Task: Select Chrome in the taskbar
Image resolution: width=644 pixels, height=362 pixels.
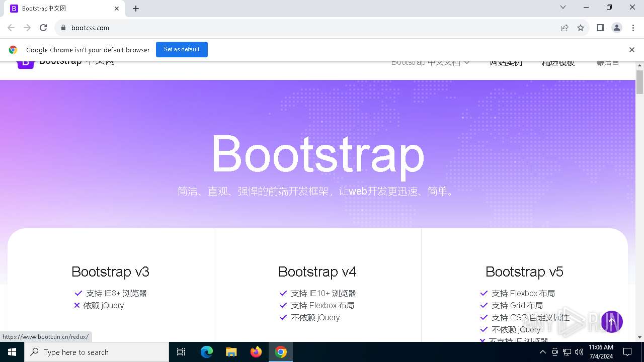Action: (281, 352)
